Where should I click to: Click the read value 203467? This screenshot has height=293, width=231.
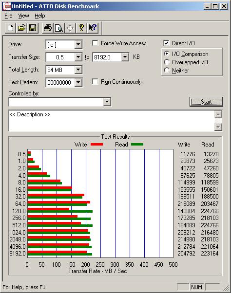click(x=210, y=203)
